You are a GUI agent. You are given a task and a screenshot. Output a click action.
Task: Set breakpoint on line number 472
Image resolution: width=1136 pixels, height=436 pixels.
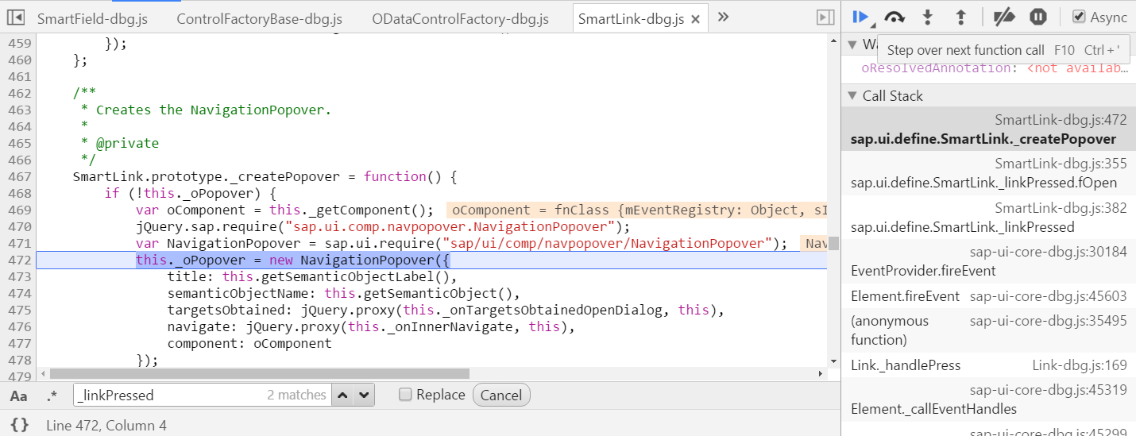21,260
